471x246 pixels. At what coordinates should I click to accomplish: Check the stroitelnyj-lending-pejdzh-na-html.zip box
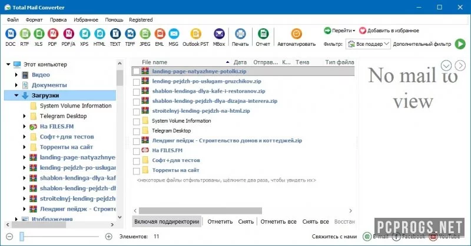(x=137, y=112)
